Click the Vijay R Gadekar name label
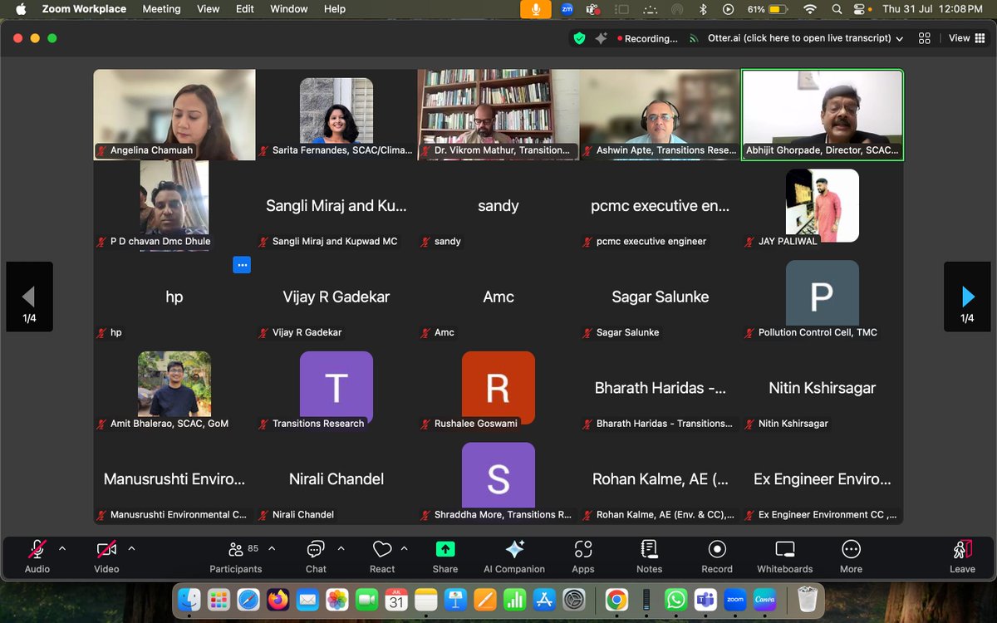 (x=307, y=332)
